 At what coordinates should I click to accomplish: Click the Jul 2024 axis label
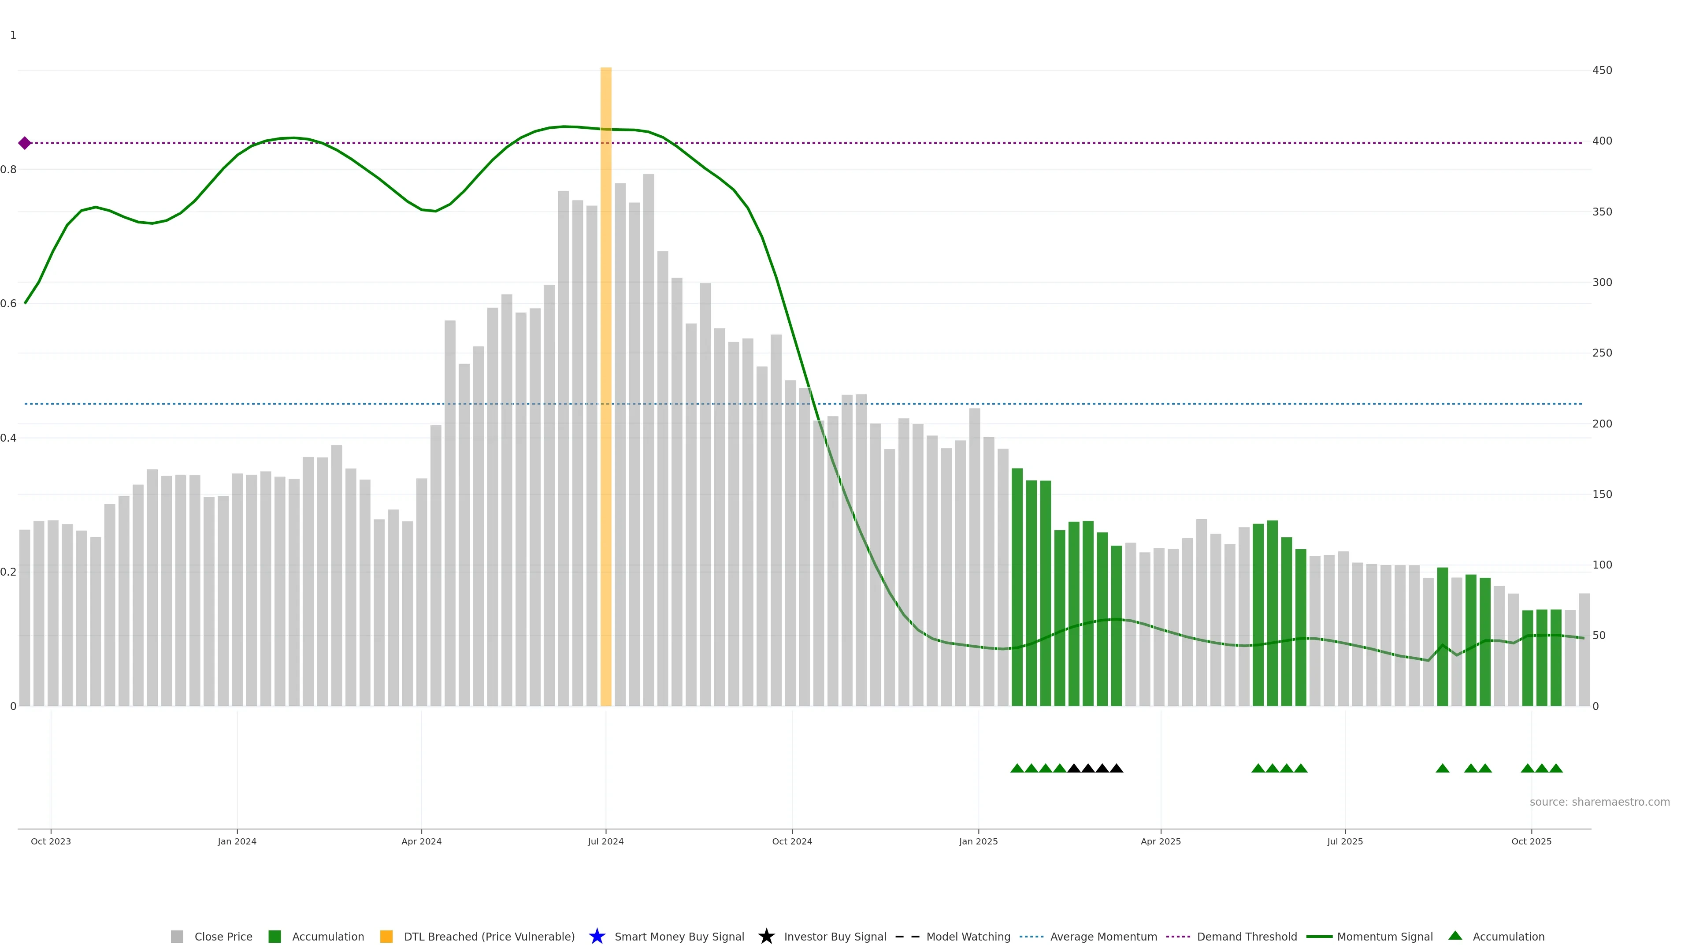605,841
